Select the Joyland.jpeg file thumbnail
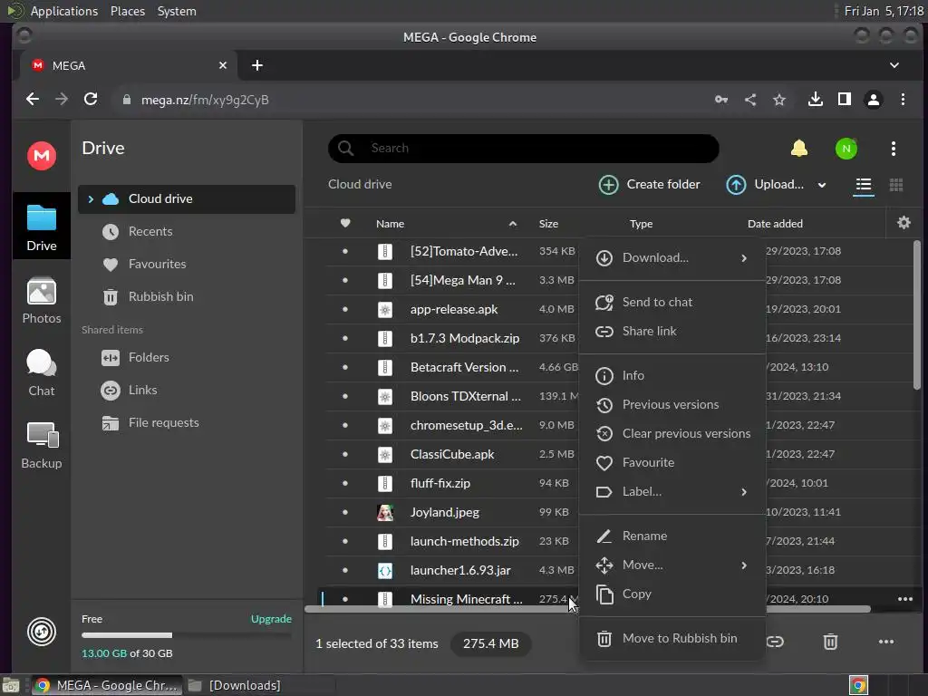 tap(384, 513)
